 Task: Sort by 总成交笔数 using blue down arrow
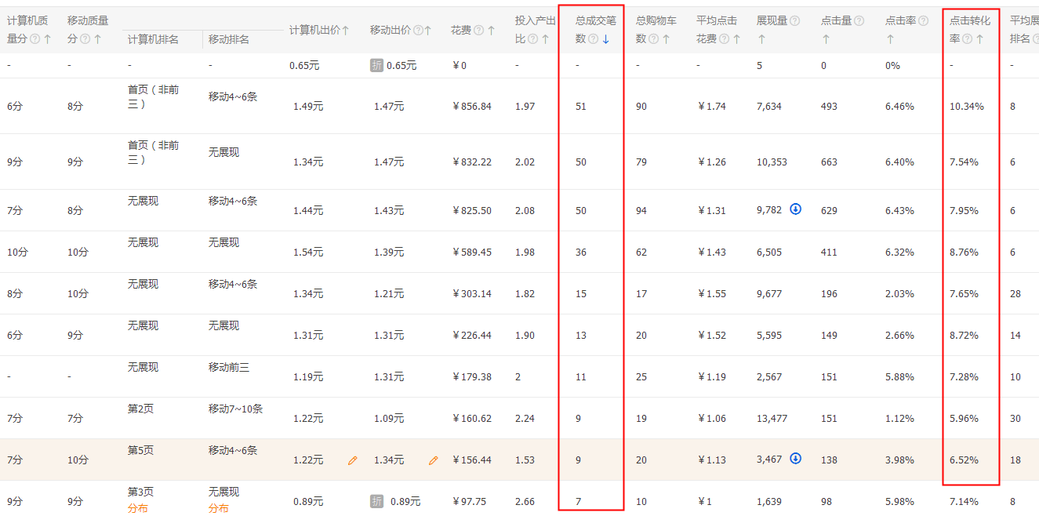tap(605, 39)
